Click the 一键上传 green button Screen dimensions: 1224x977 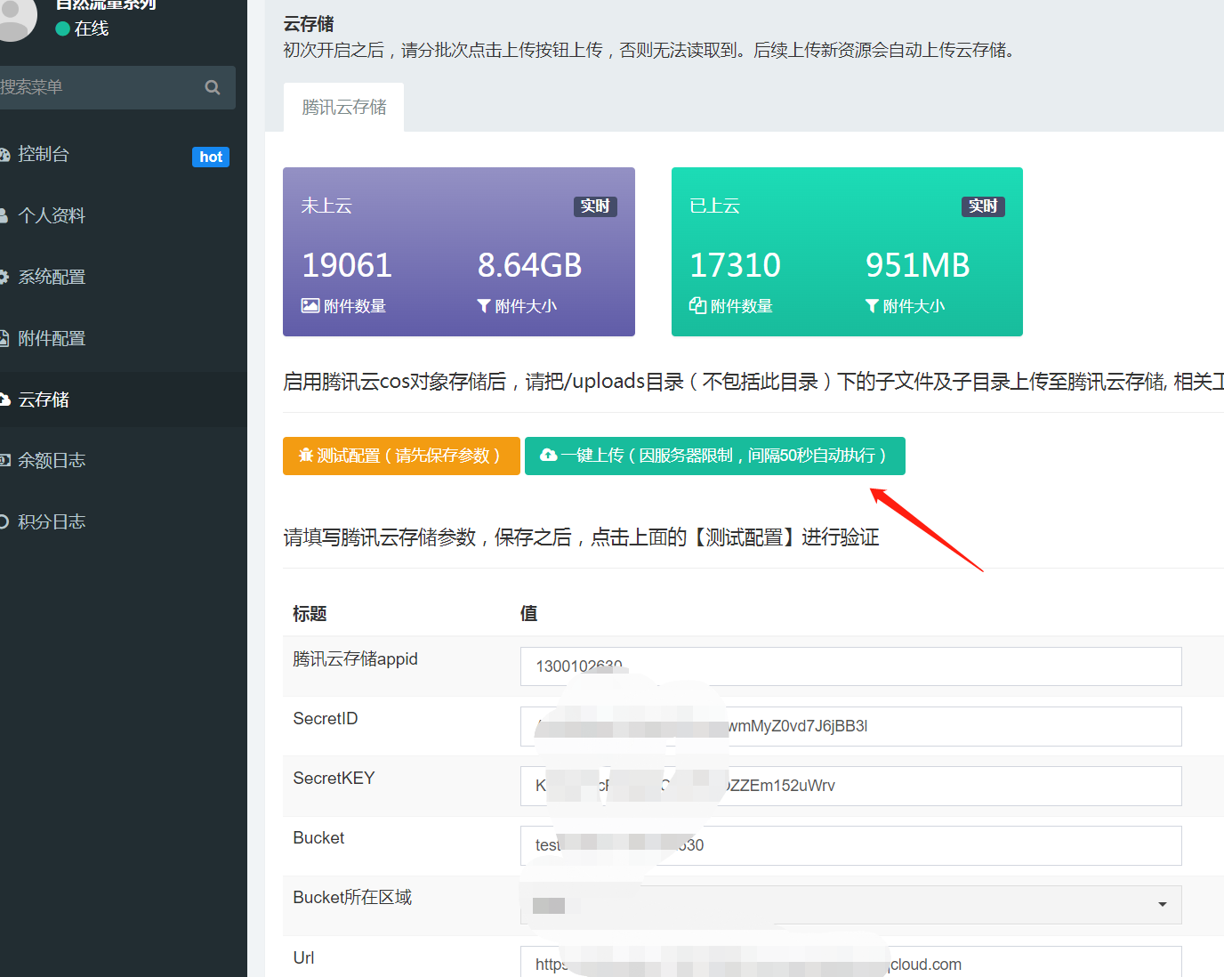pos(715,456)
